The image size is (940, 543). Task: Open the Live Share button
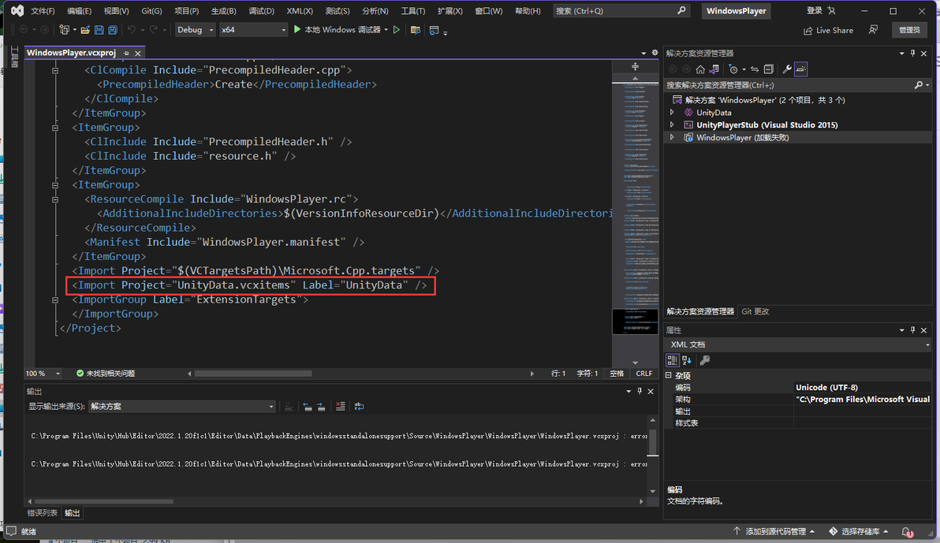[828, 31]
